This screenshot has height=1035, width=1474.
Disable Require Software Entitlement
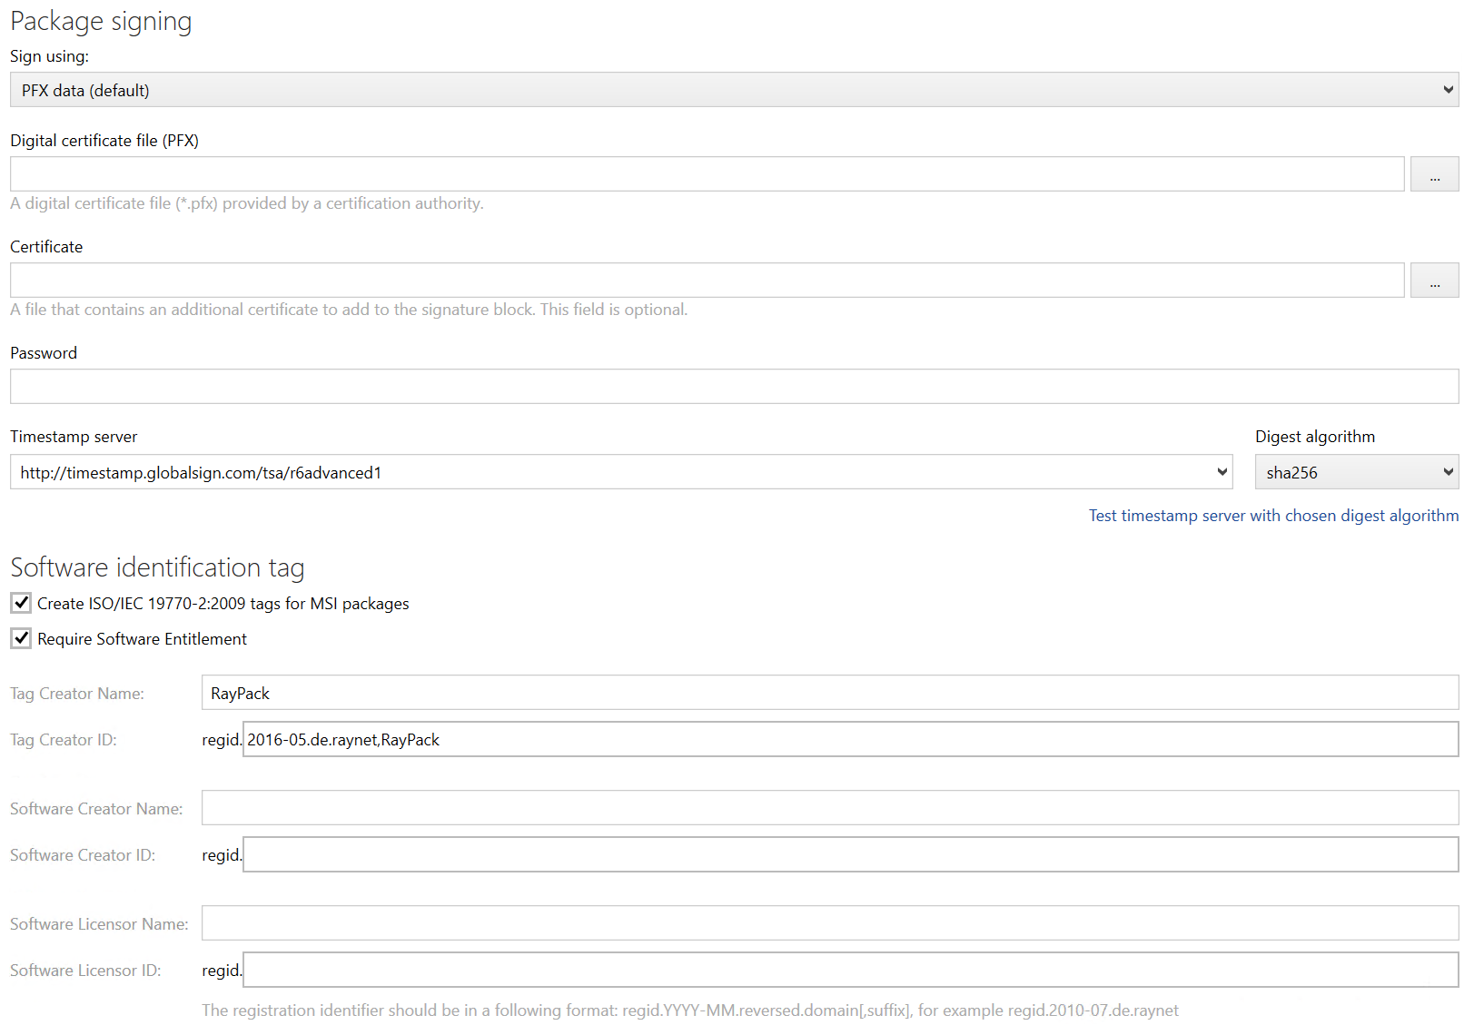pyautogui.click(x=20, y=638)
